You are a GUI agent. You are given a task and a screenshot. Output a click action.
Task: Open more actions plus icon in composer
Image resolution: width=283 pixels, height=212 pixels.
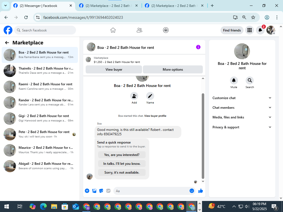point(87,191)
